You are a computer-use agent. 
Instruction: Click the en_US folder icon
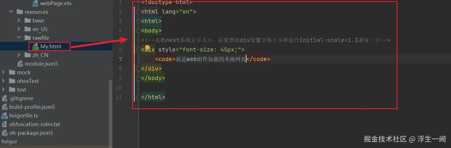tap(28, 29)
